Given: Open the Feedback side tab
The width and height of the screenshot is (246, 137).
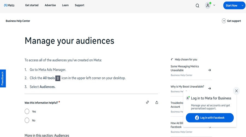Looking at the screenshot, I should pyautogui.click(x=3, y=78).
